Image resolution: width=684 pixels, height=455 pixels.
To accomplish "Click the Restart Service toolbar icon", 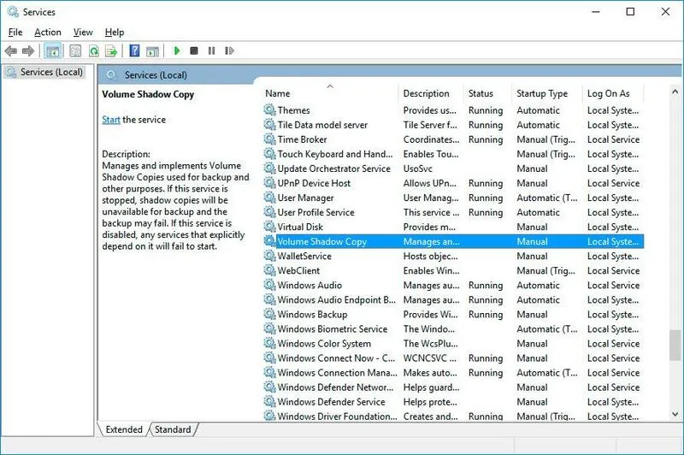I will point(227,51).
